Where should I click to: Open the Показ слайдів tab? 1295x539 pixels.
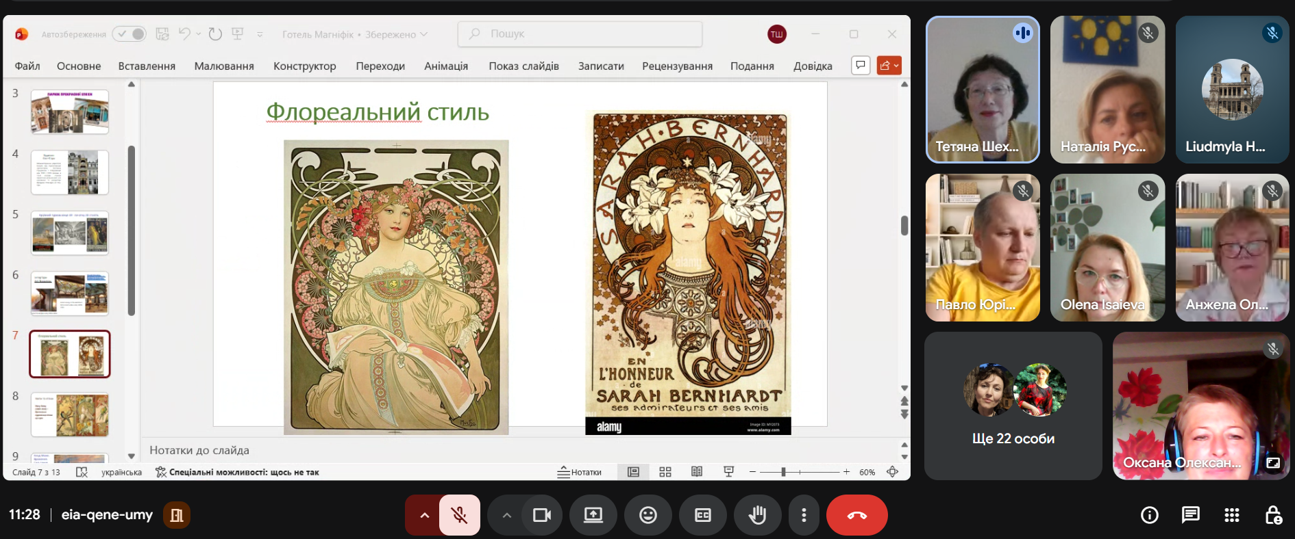[x=523, y=66]
